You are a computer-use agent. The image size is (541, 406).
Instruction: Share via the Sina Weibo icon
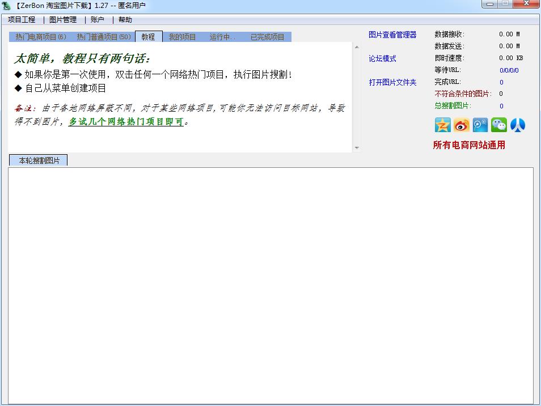462,125
